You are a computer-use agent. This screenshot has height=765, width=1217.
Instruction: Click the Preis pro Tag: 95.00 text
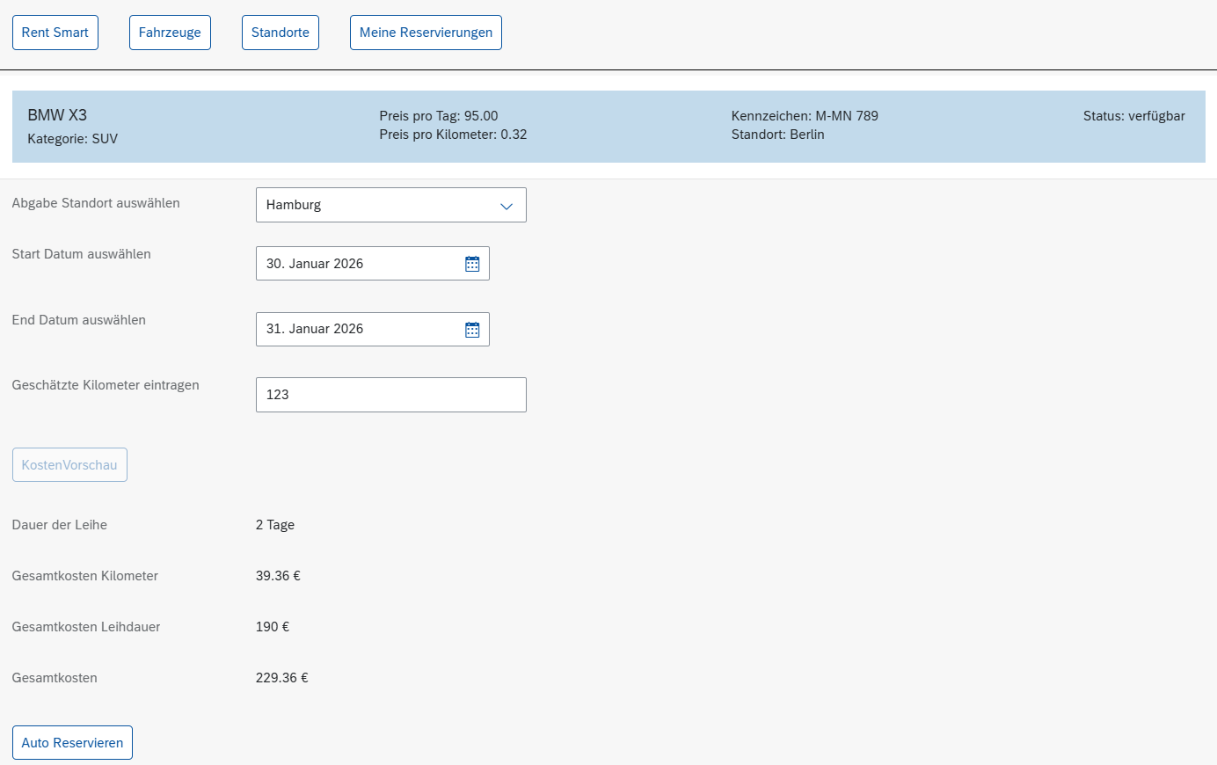point(439,116)
